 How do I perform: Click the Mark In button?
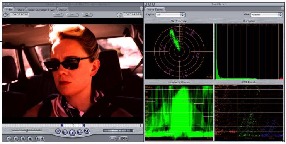[37, 139]
